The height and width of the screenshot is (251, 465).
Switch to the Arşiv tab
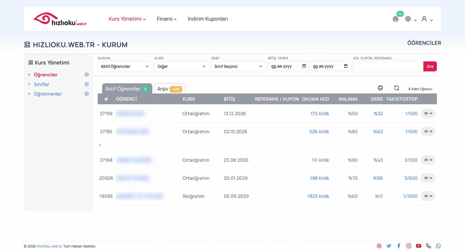170,89
